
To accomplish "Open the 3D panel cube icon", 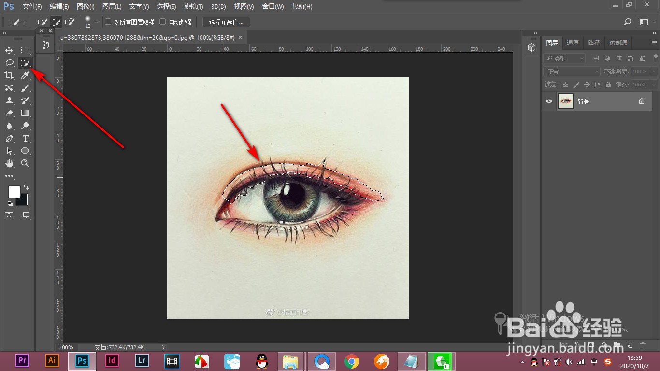I will 531,47.
